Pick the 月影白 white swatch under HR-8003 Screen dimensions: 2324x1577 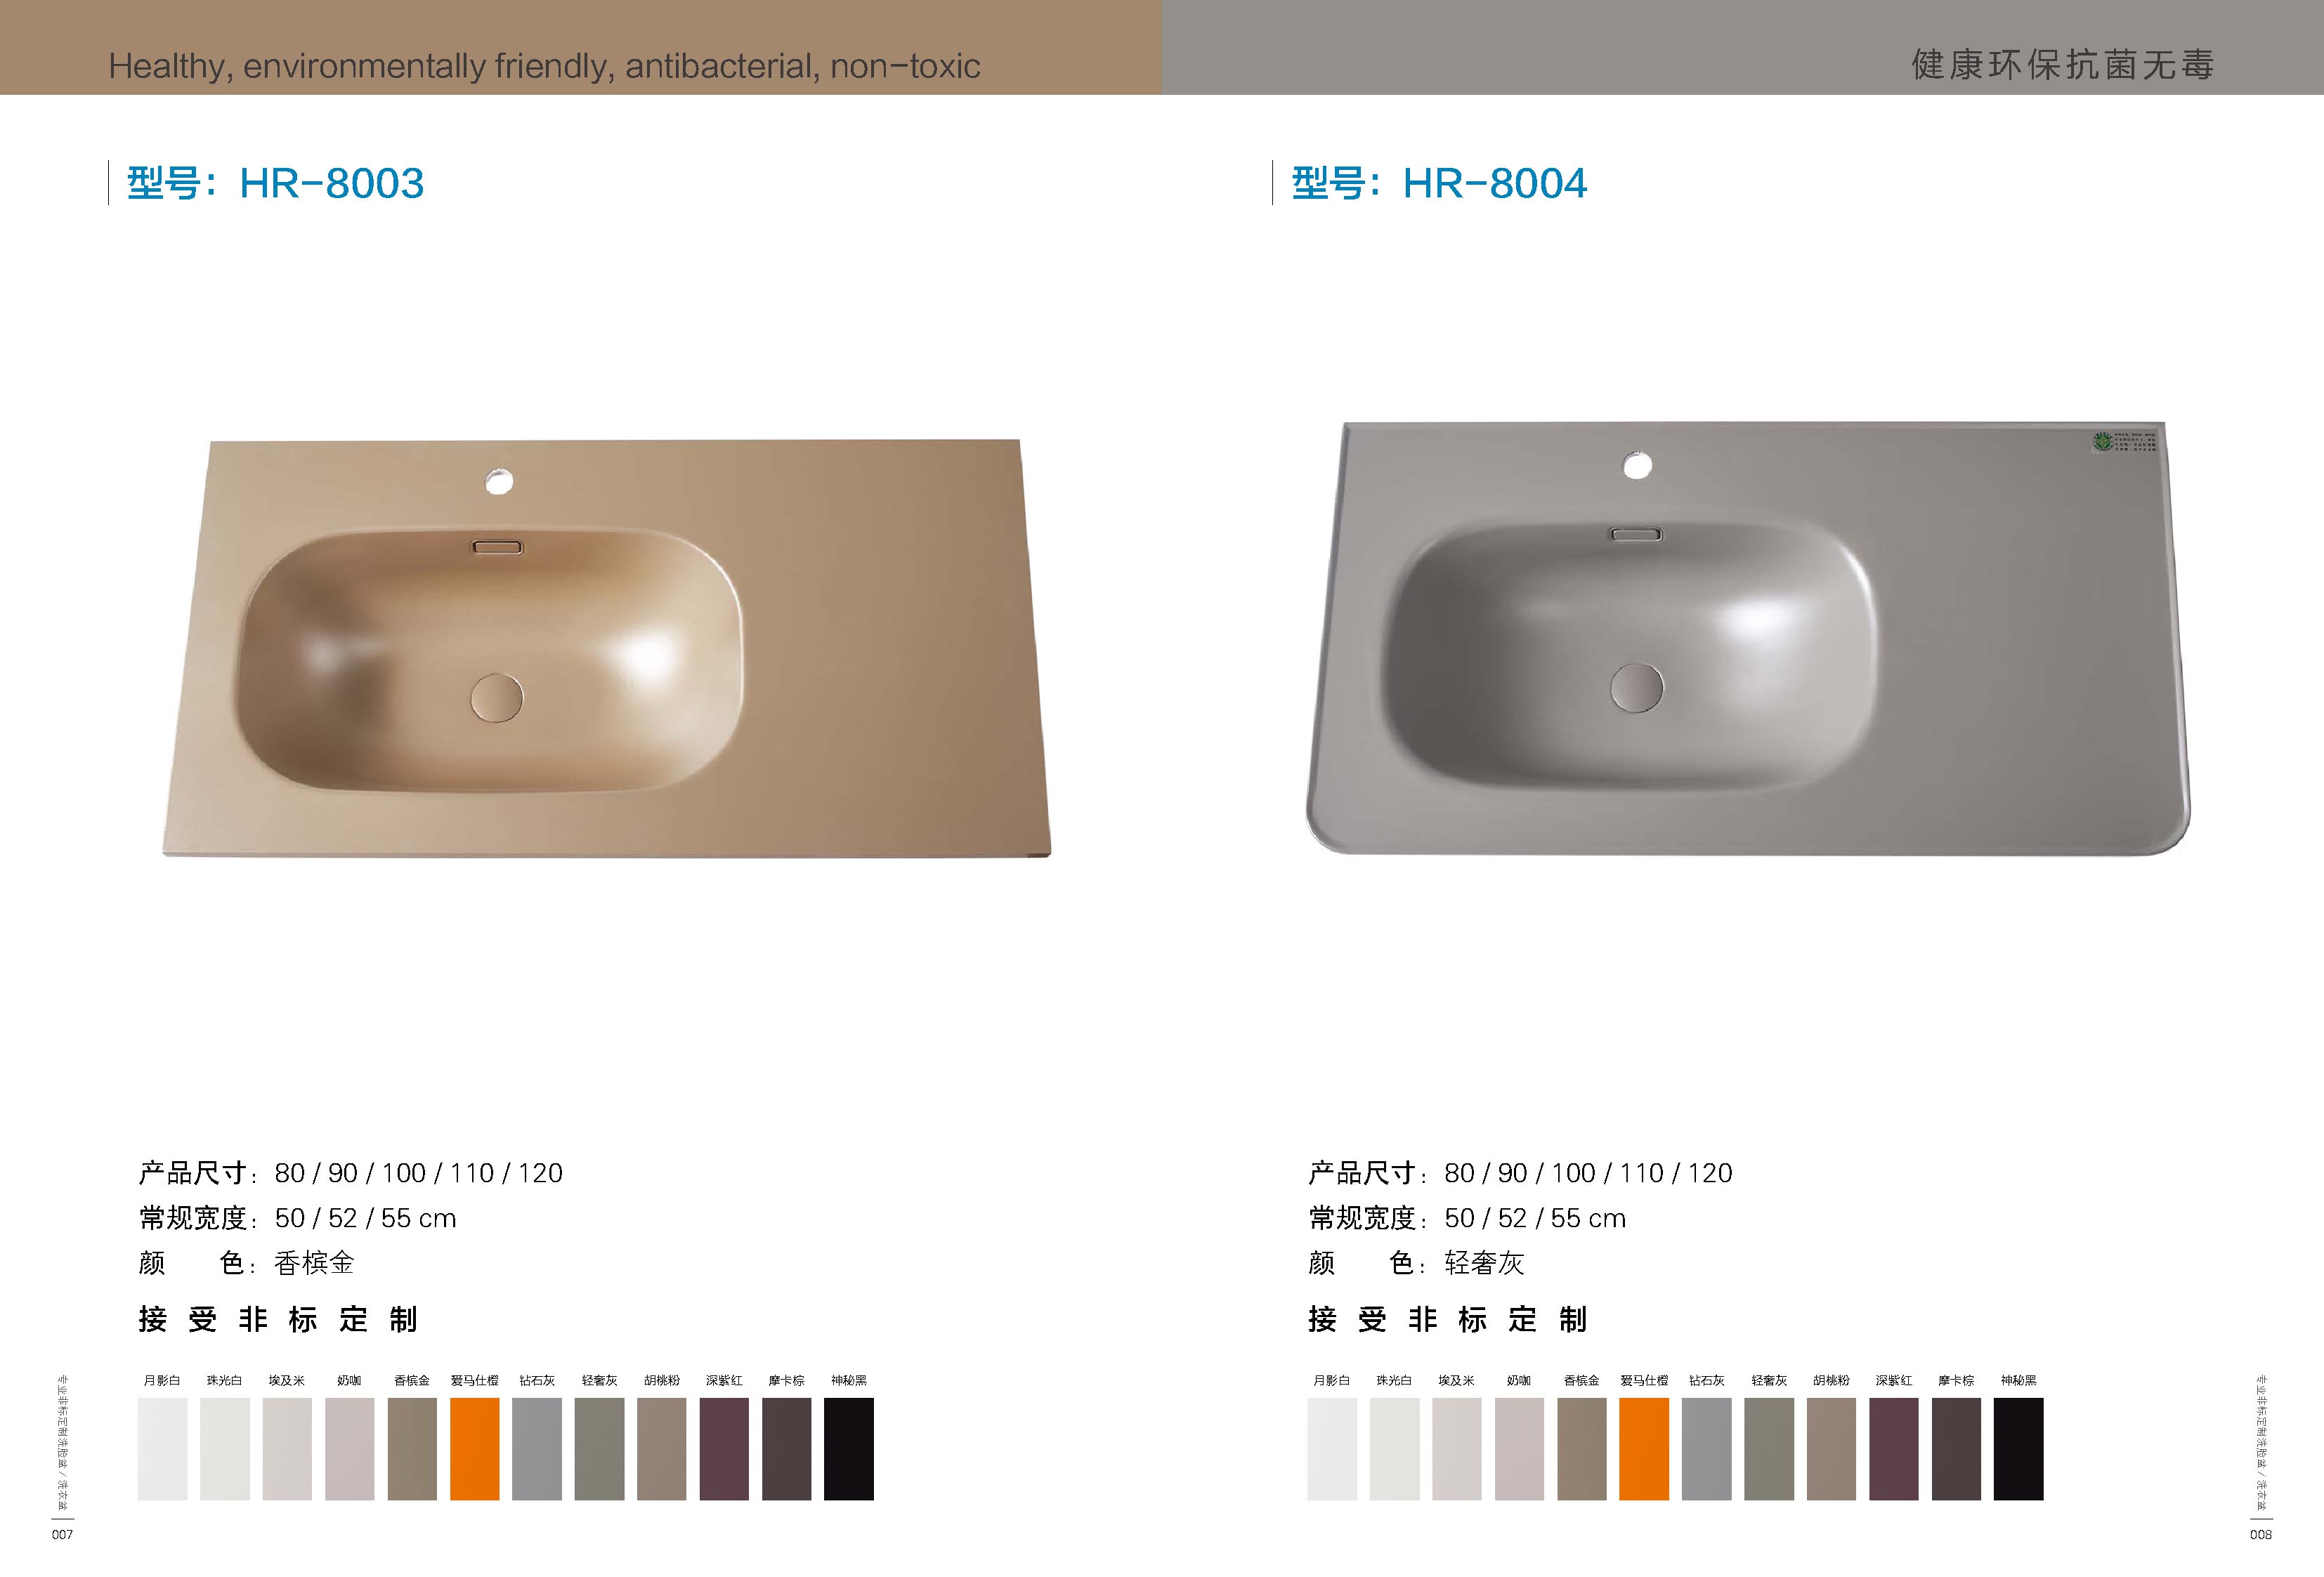162,1448
